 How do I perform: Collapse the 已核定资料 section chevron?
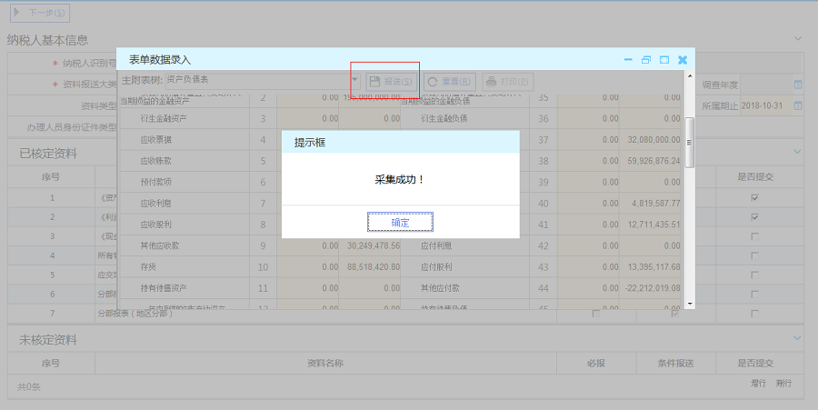coord(798,152)
